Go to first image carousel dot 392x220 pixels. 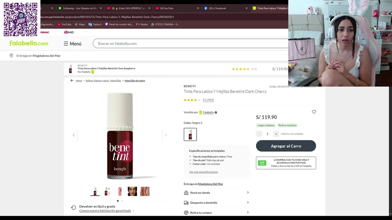click(118, 201)
